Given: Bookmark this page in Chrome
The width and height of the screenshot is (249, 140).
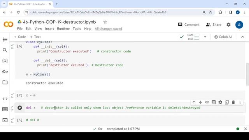Looking at the screenshot, I should pos(210,12).
